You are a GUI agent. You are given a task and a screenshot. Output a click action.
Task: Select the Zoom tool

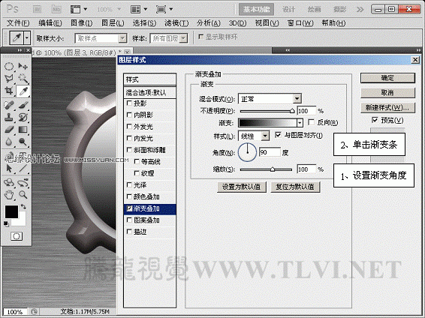[23, 194]
